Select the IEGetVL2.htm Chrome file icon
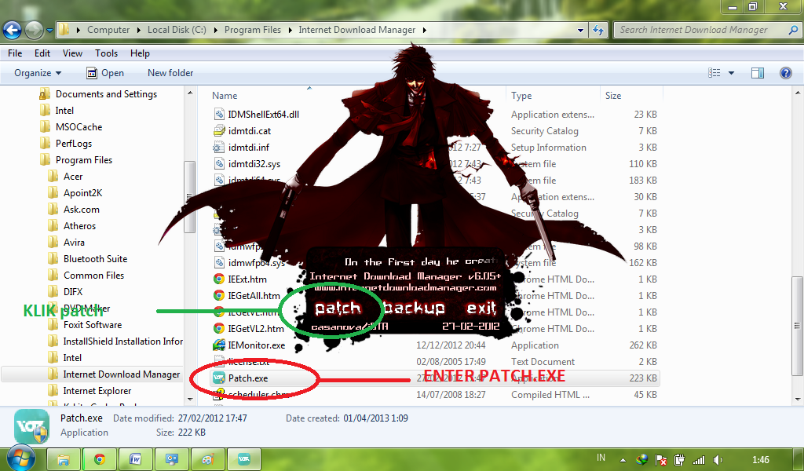This screenshot has width=804, height=471. [x=219, y=328]
